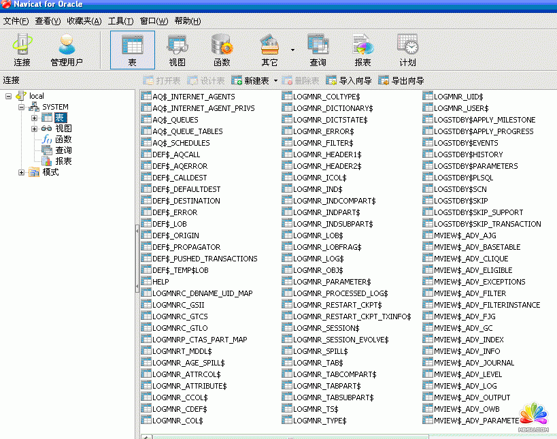Open the 管理用户 (Manage Users) icon
557x439 pixels.
(67, 50)
